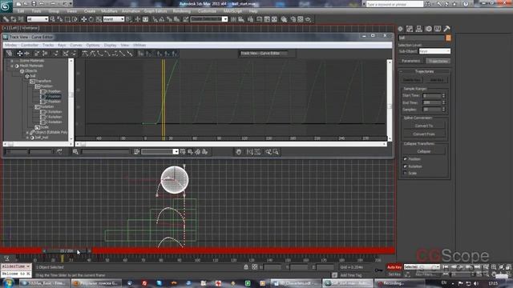Viewport: 513px width, 288px height.
Task: Click the Trajectories button in Motion panel
Action: [x=438, y=61]
